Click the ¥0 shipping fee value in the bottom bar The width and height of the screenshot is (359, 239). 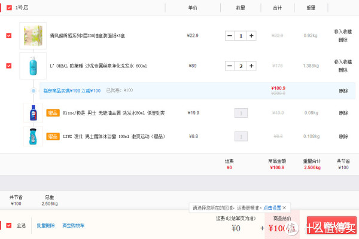click(x=236, y=228)
